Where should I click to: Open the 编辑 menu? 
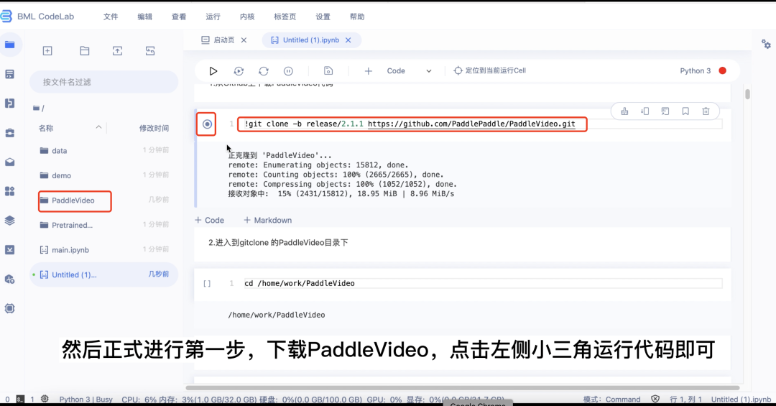pyautogui.click(x=144, y=17)
